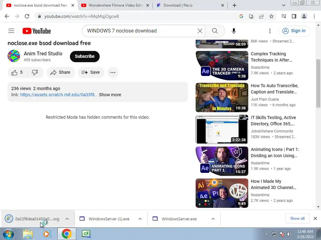Go back using the browser back arrow

7,16
